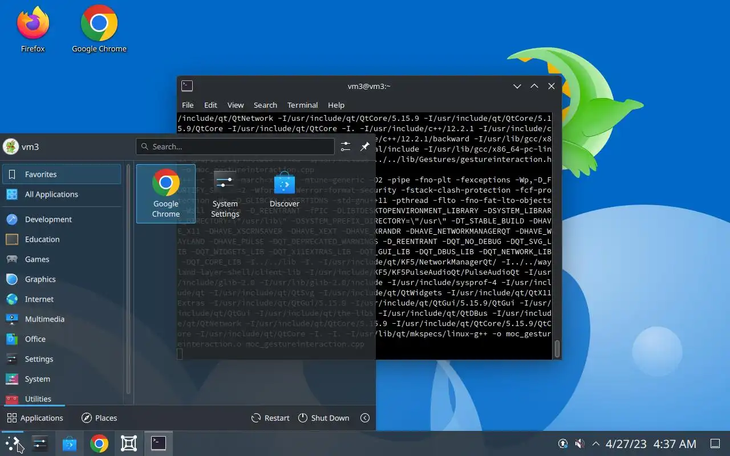Open the Education category
Image resolution: width=730 pixels, height=456 pixels.
coord(62,239)
